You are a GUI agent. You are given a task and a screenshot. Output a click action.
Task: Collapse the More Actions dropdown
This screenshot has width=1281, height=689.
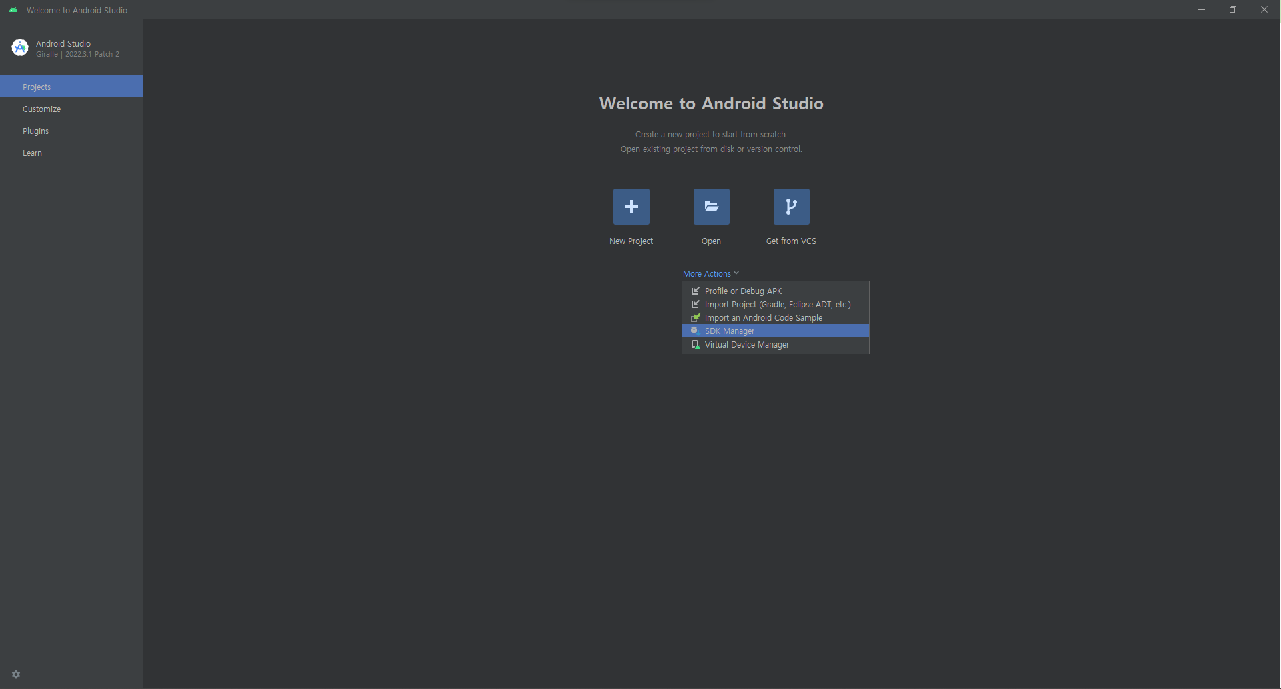tap(711, 273)
